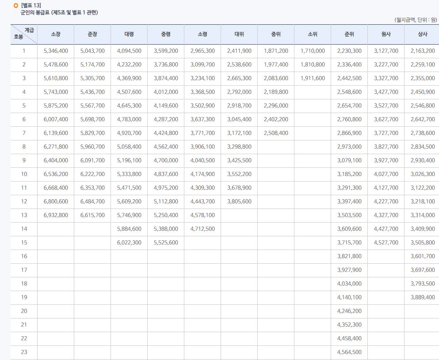439x360 pixels.
Task: Select the 소령 column header
Action: pyautogui.click(x=202, y=34)
